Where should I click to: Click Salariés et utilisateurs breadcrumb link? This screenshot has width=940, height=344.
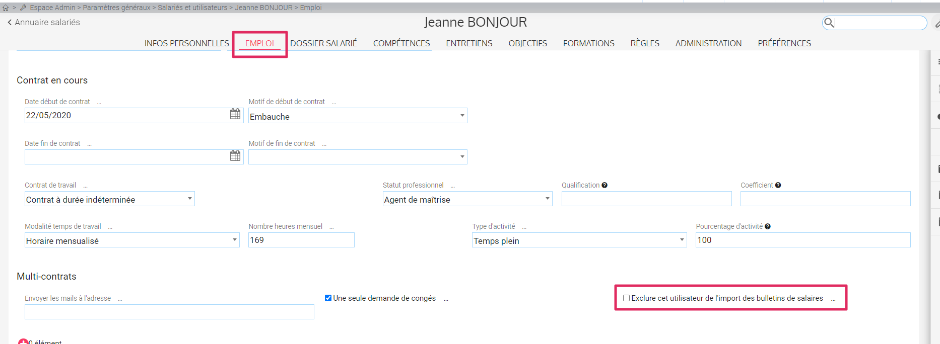[192, 8]
